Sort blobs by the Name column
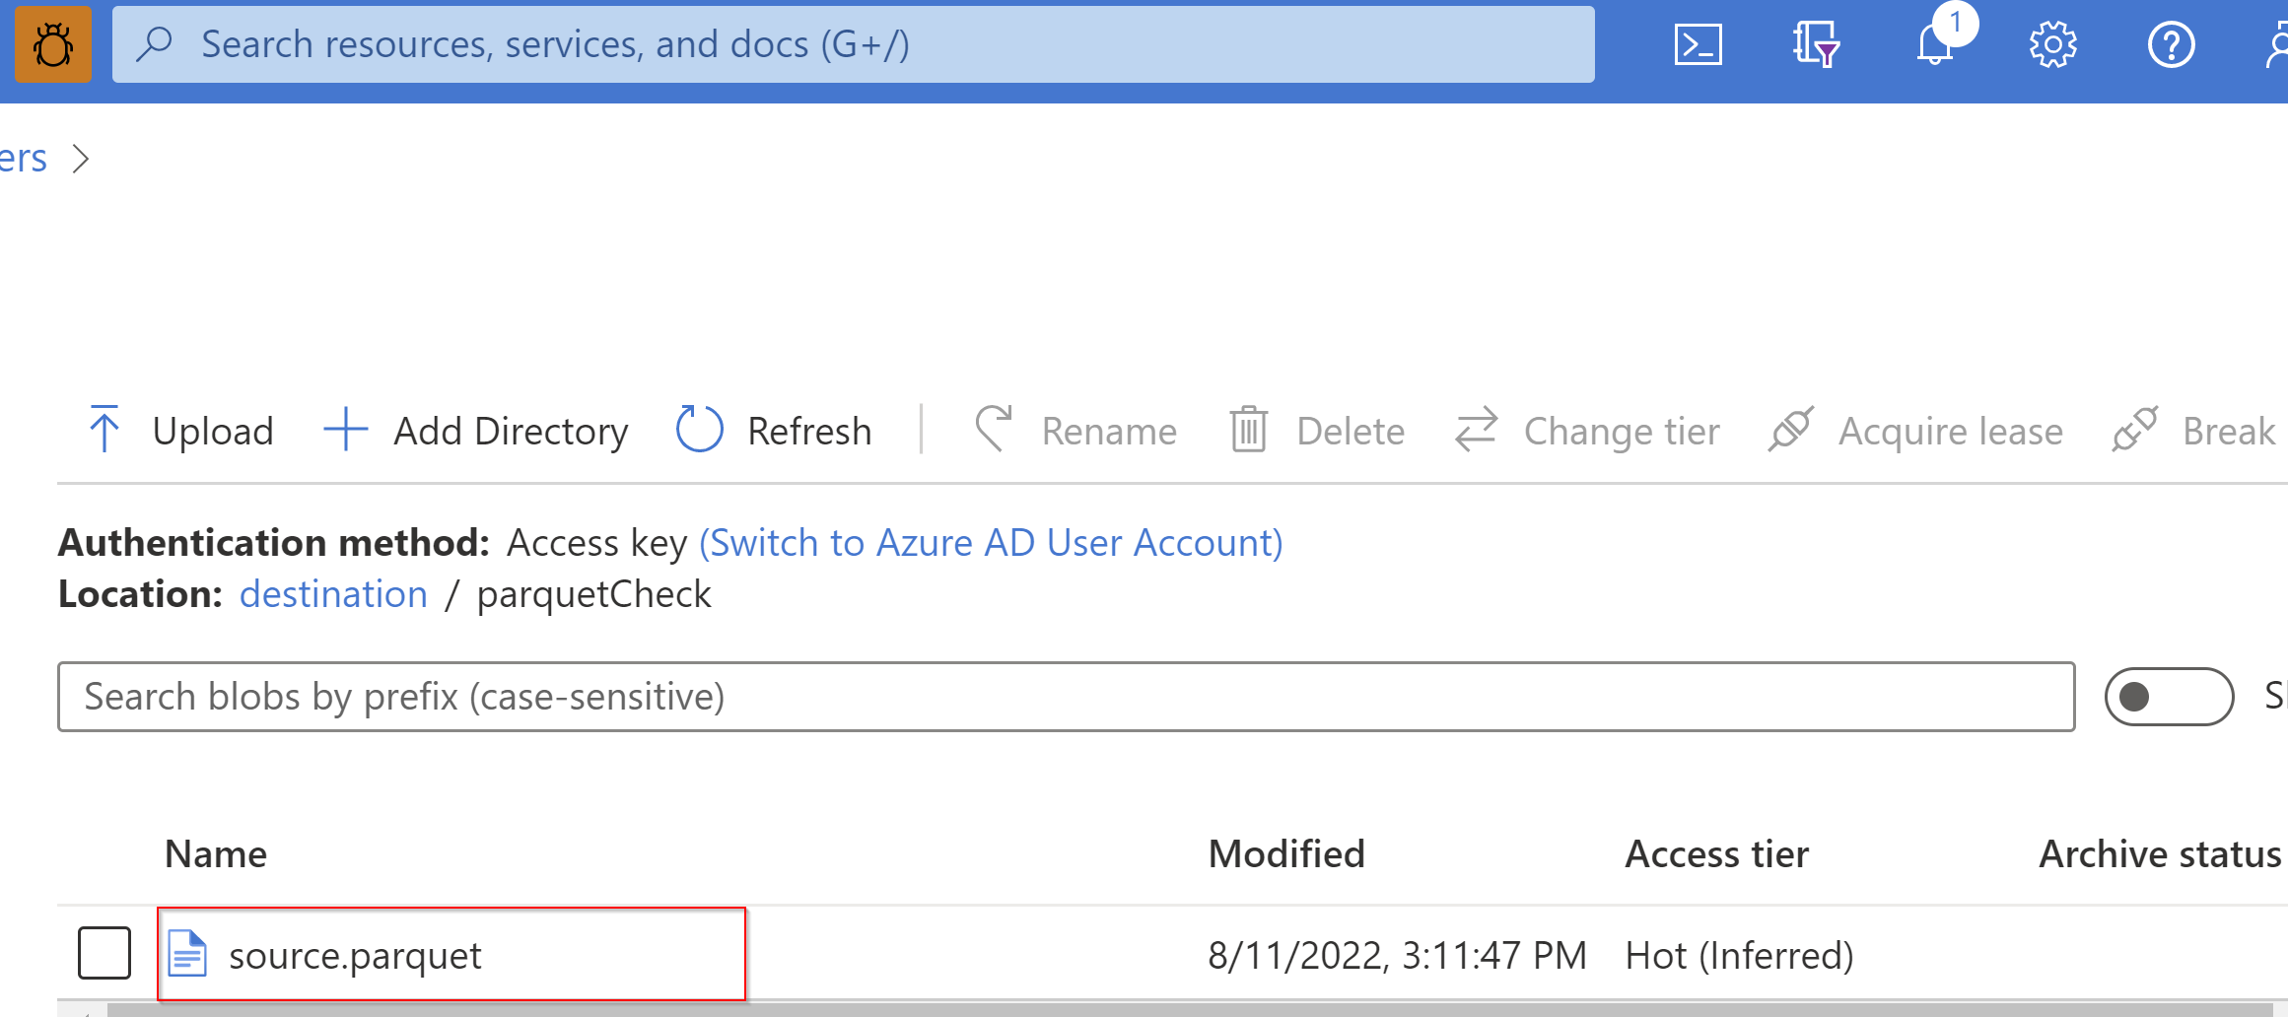The height and width of the screenshot is (1017, 2288). (x=216, y=853)
